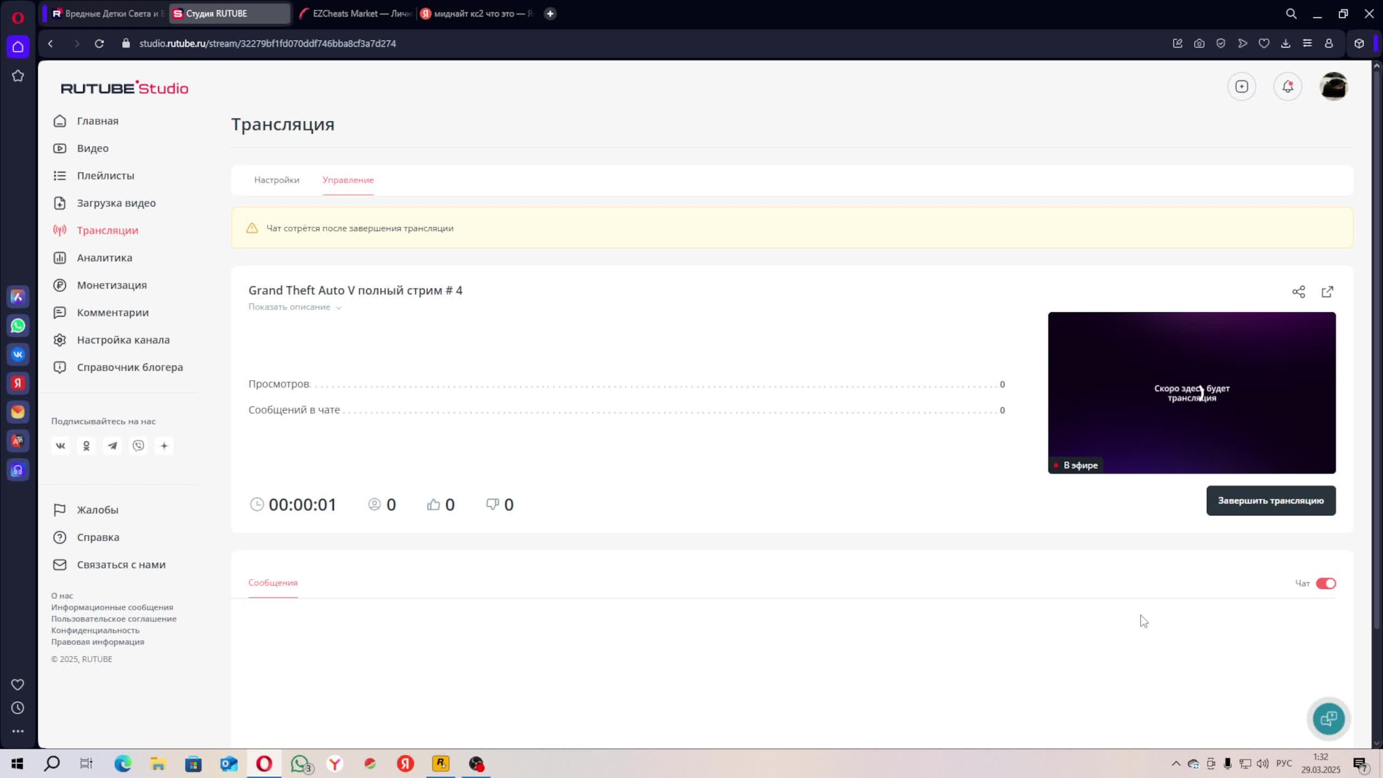Click the page vertical scrollbar
1383x778 pixels.
tap(1377, 346)
